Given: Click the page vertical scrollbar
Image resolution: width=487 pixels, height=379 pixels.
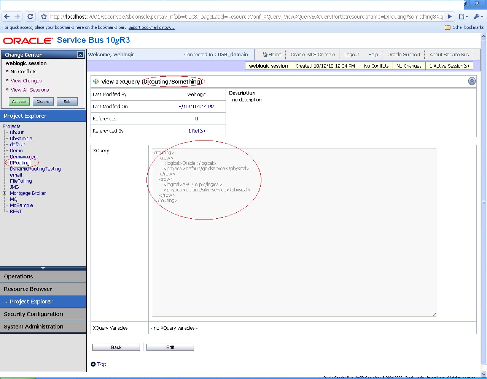Looking at the screenshot, I should pyautogui.click(x=484, y=201).
